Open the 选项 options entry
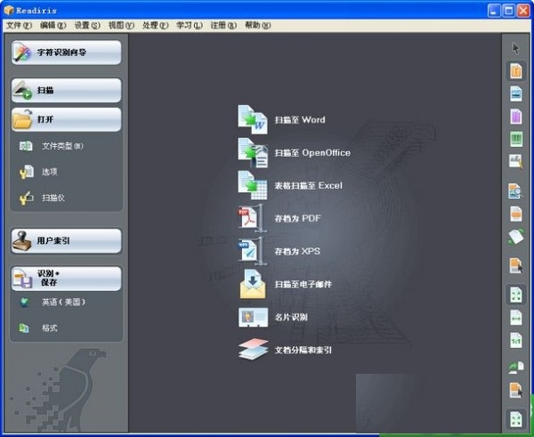 38,172
